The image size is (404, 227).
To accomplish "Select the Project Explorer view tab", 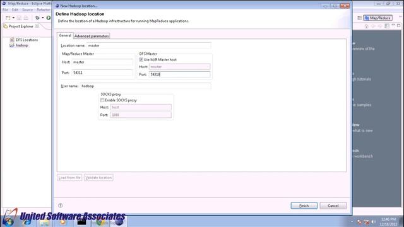I will pos(21,26).
